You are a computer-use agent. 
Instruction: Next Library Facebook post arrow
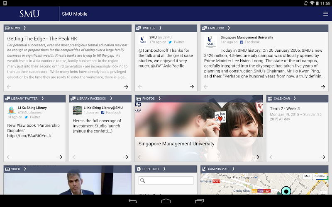pos(126,157)
